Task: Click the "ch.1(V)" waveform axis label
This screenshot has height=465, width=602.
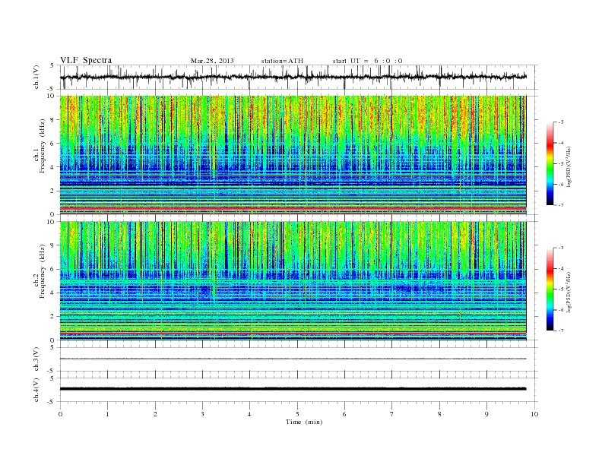Action: 36,77
